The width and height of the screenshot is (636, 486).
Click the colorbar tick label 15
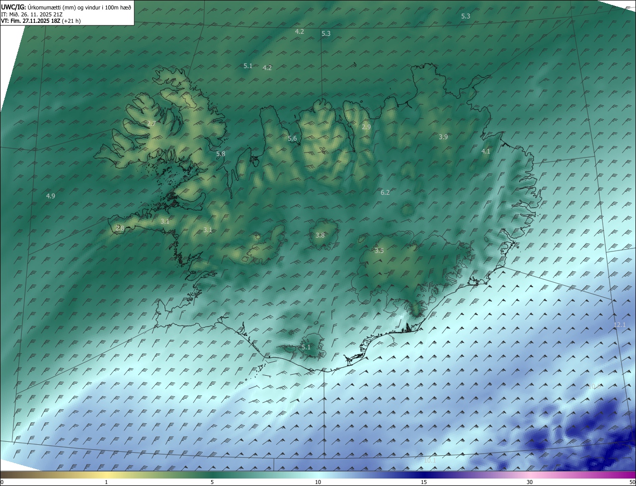(424, 482)
